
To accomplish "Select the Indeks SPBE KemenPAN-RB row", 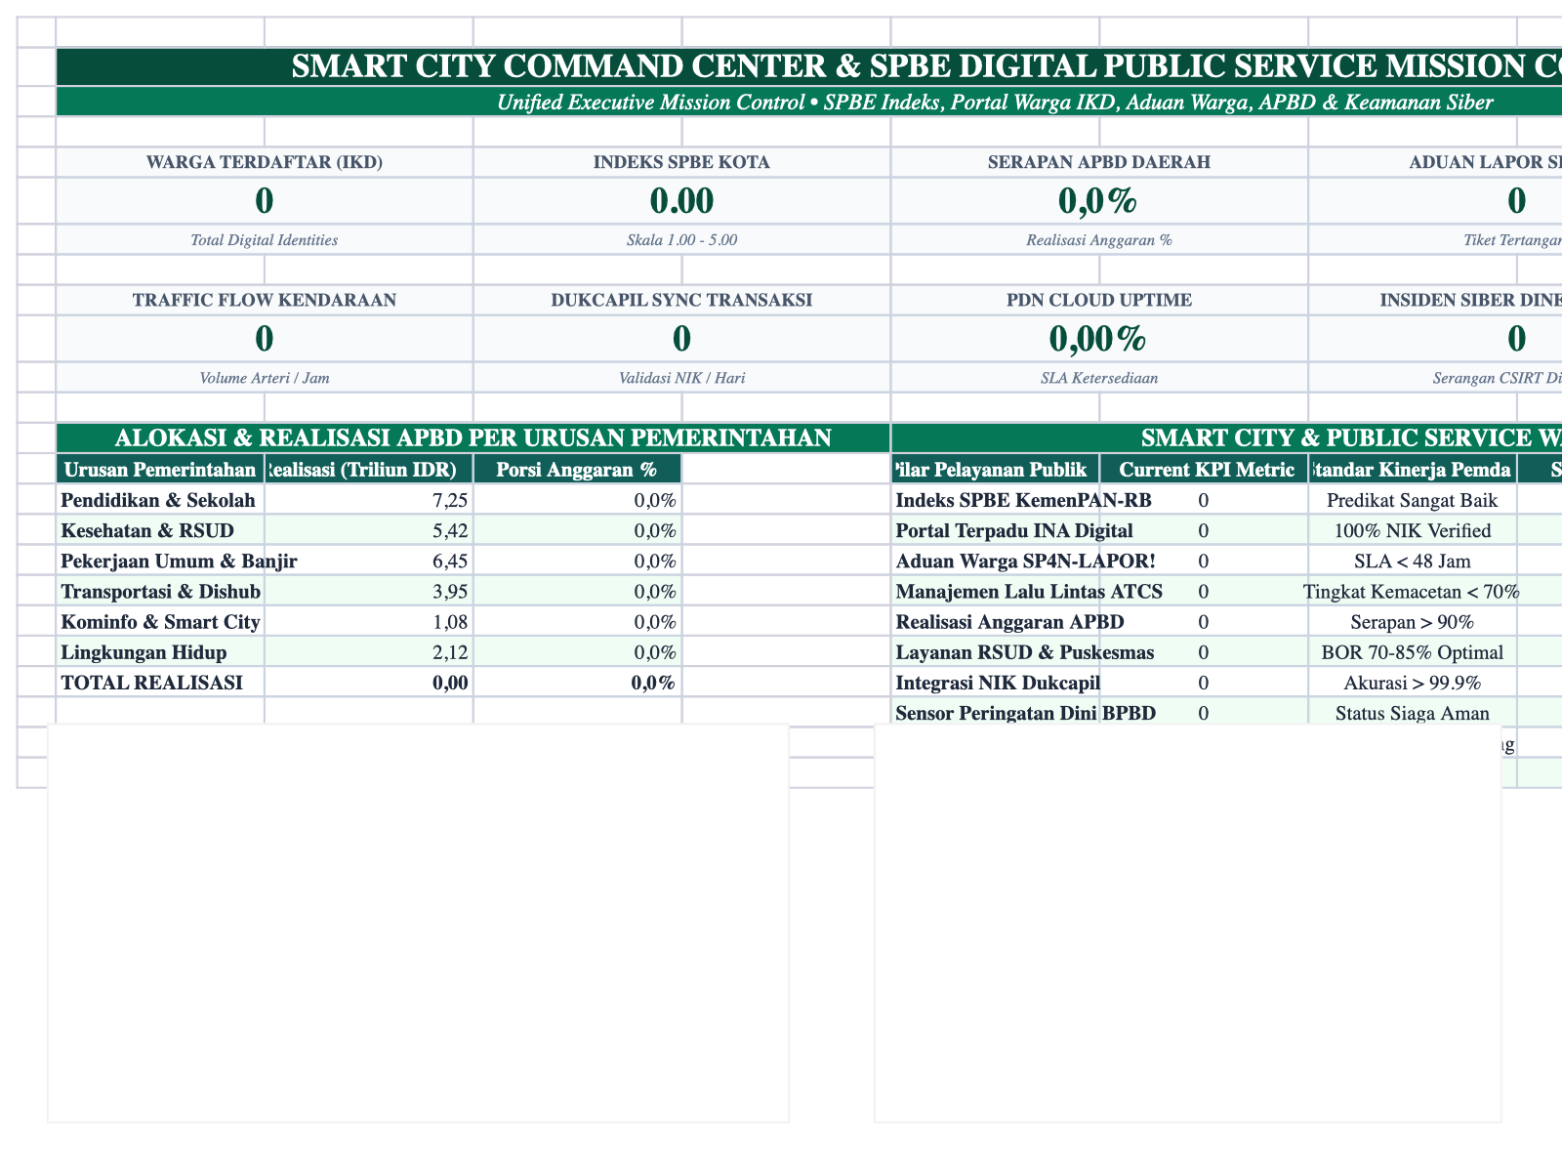I will coord(995,500).
